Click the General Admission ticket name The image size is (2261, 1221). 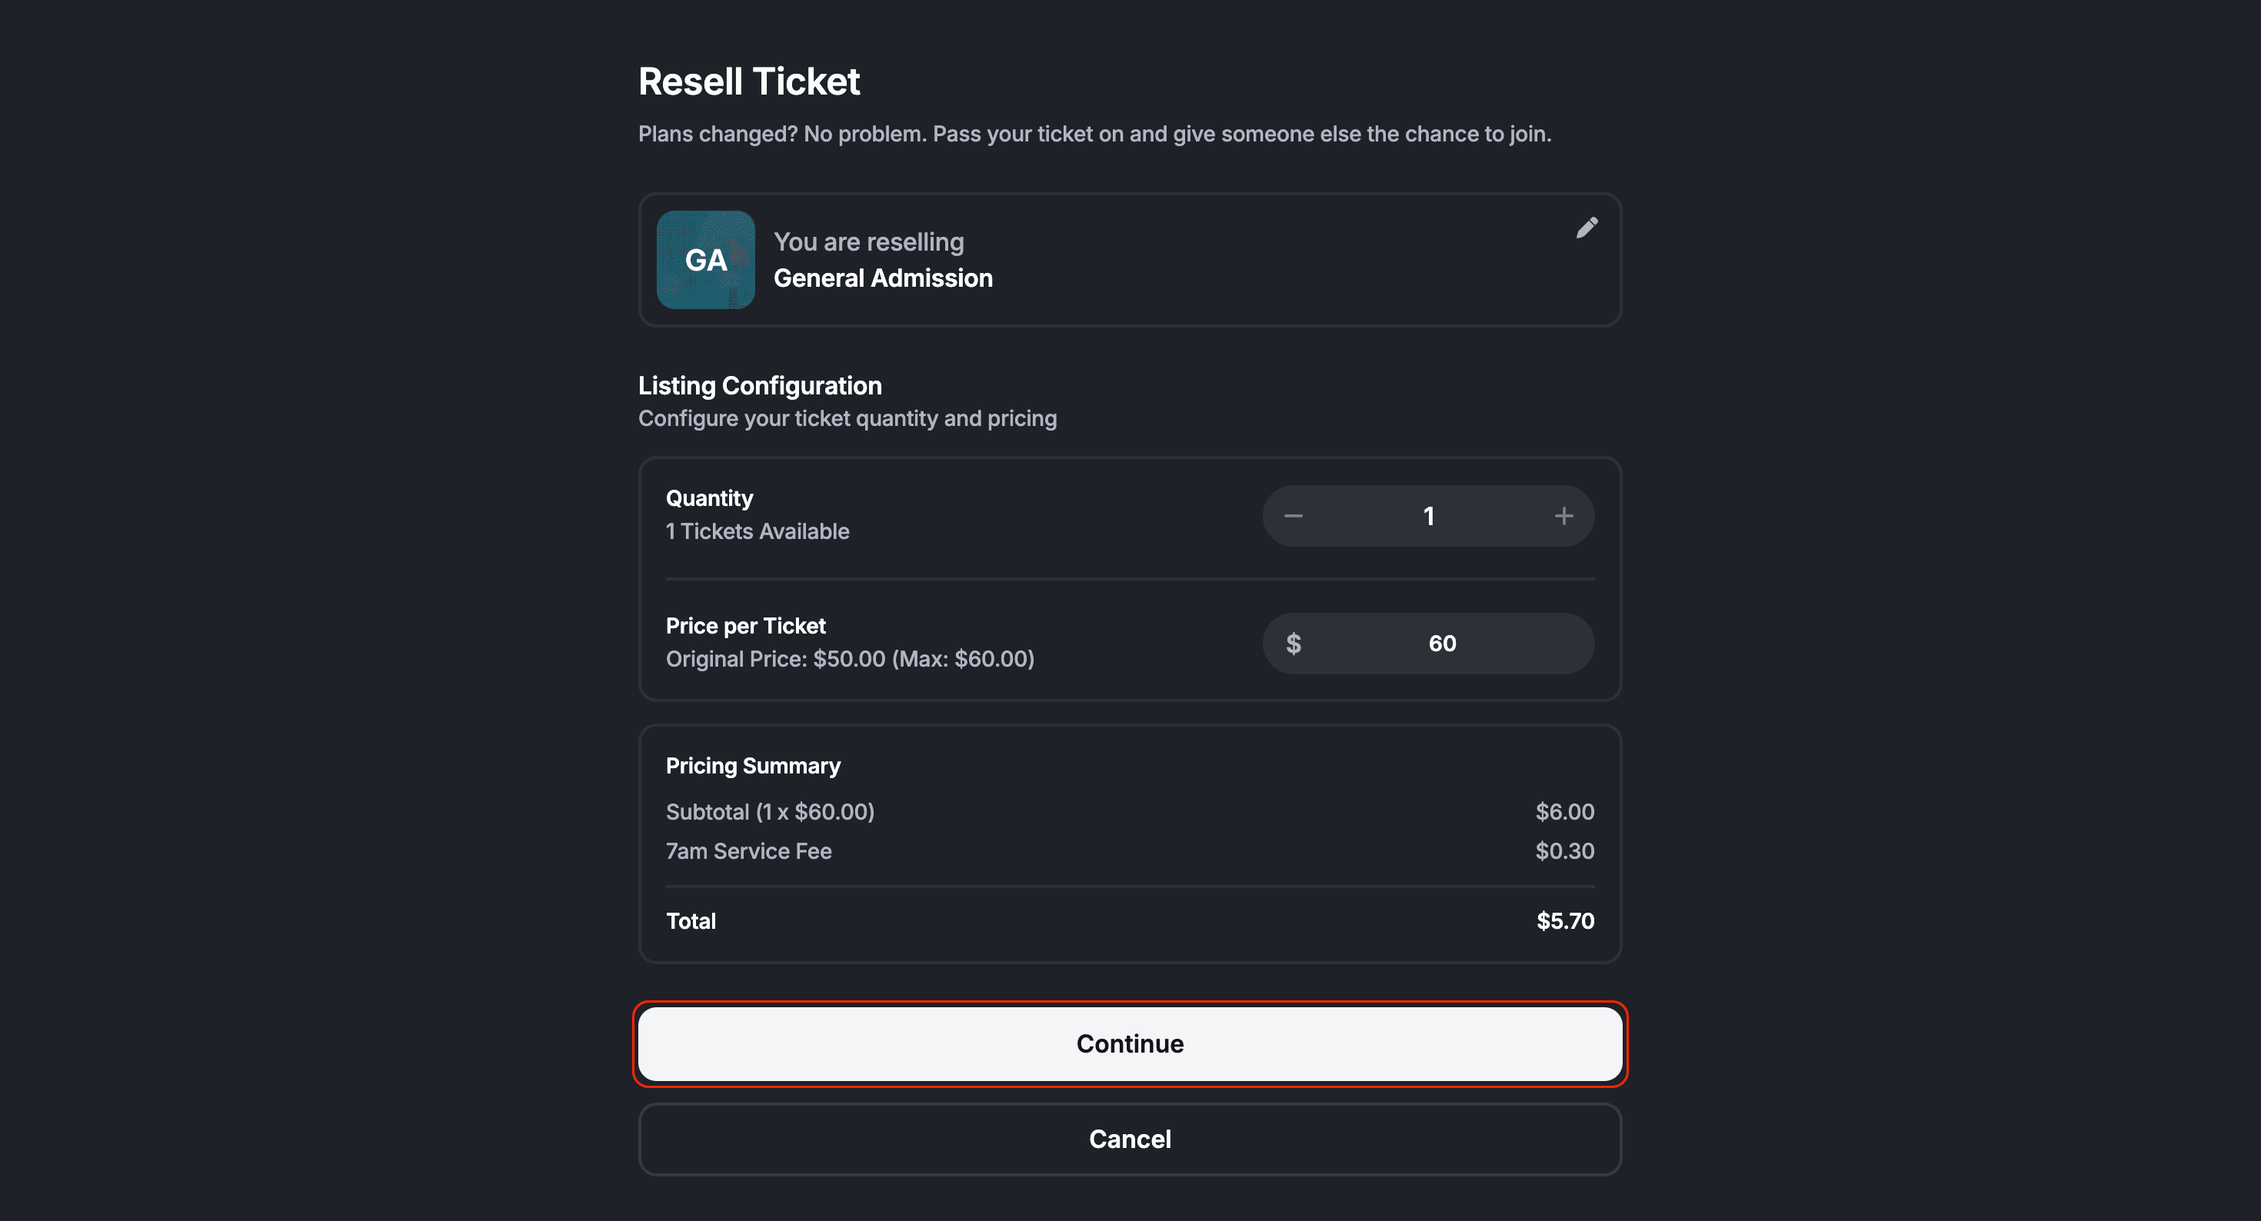(x=882, y=278)
